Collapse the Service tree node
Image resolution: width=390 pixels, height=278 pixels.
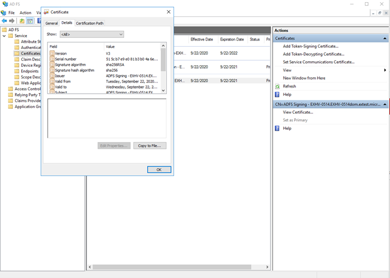click(x=4, y=36)
